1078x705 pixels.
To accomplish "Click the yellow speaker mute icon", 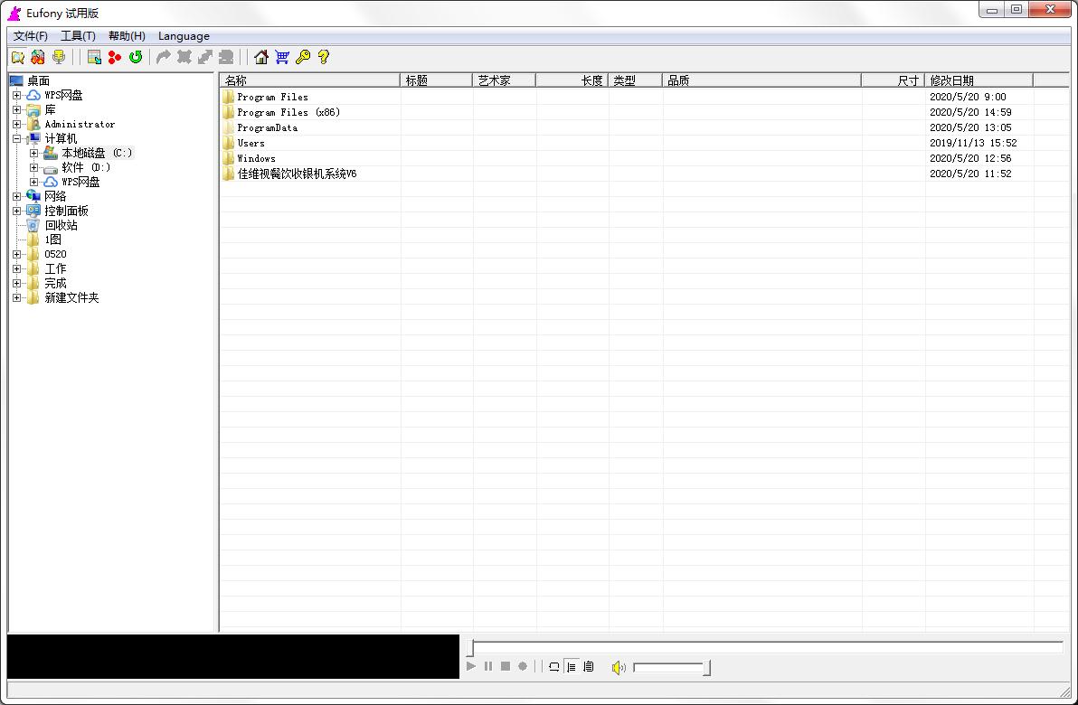I will click(x=619, y=667).
